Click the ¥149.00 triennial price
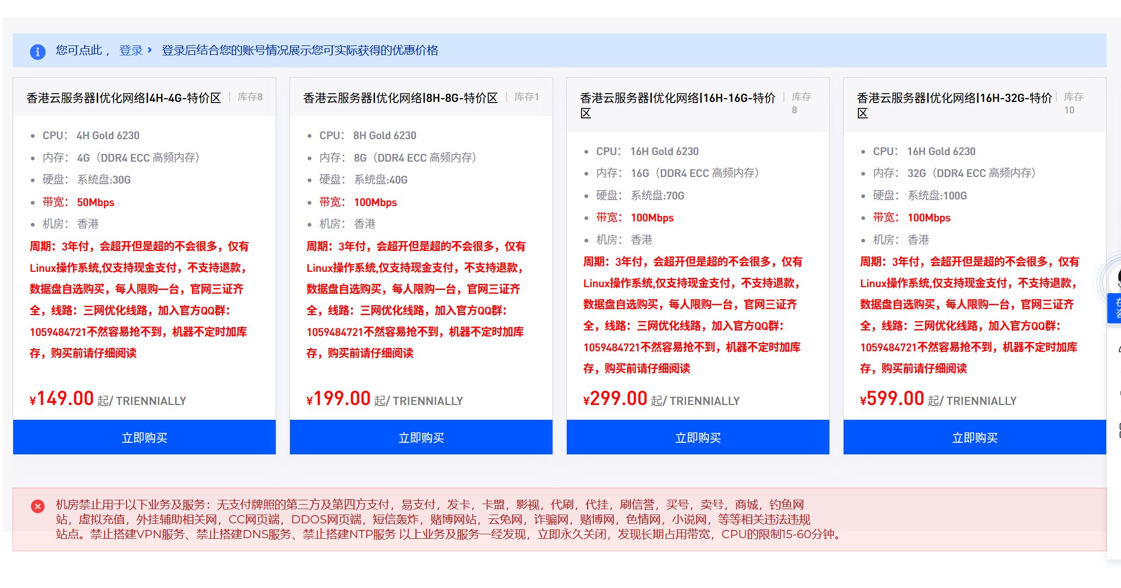Viewport: 1121px width, 588px height. pos(62,398)
